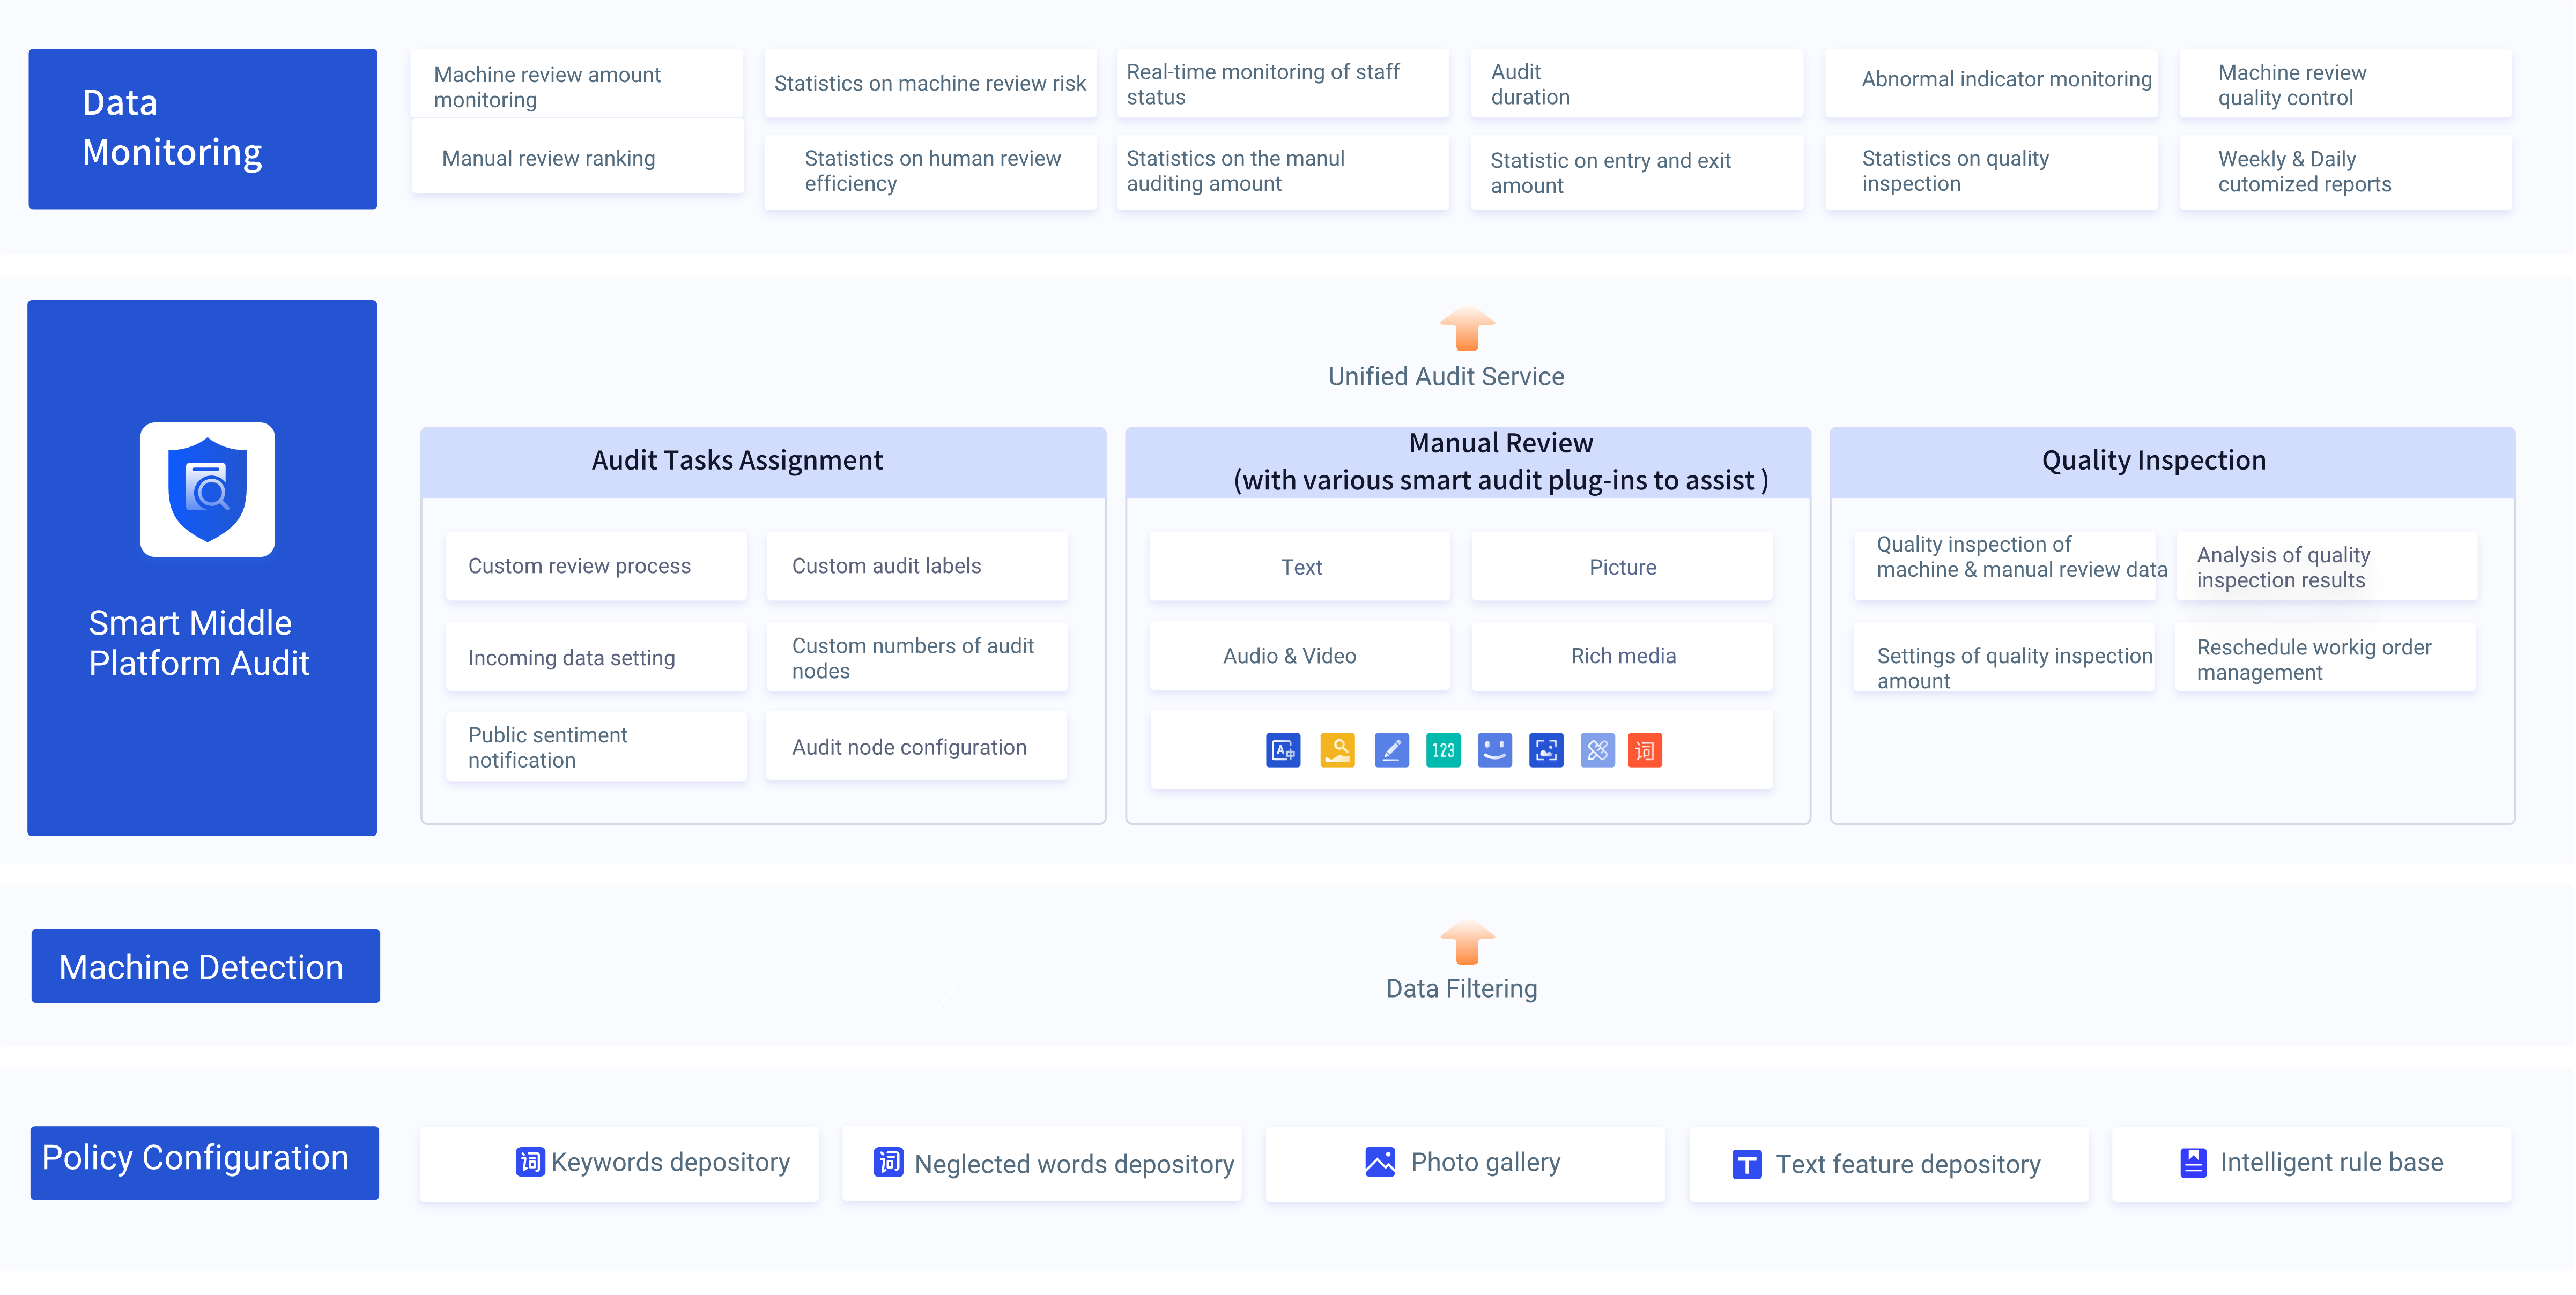Viewport: 2576px width, 1295px height.
Task: Open Custom review process
Action: (596, 567)
